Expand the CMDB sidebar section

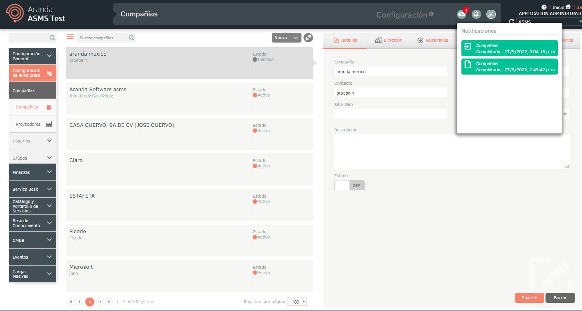(32, 240)
